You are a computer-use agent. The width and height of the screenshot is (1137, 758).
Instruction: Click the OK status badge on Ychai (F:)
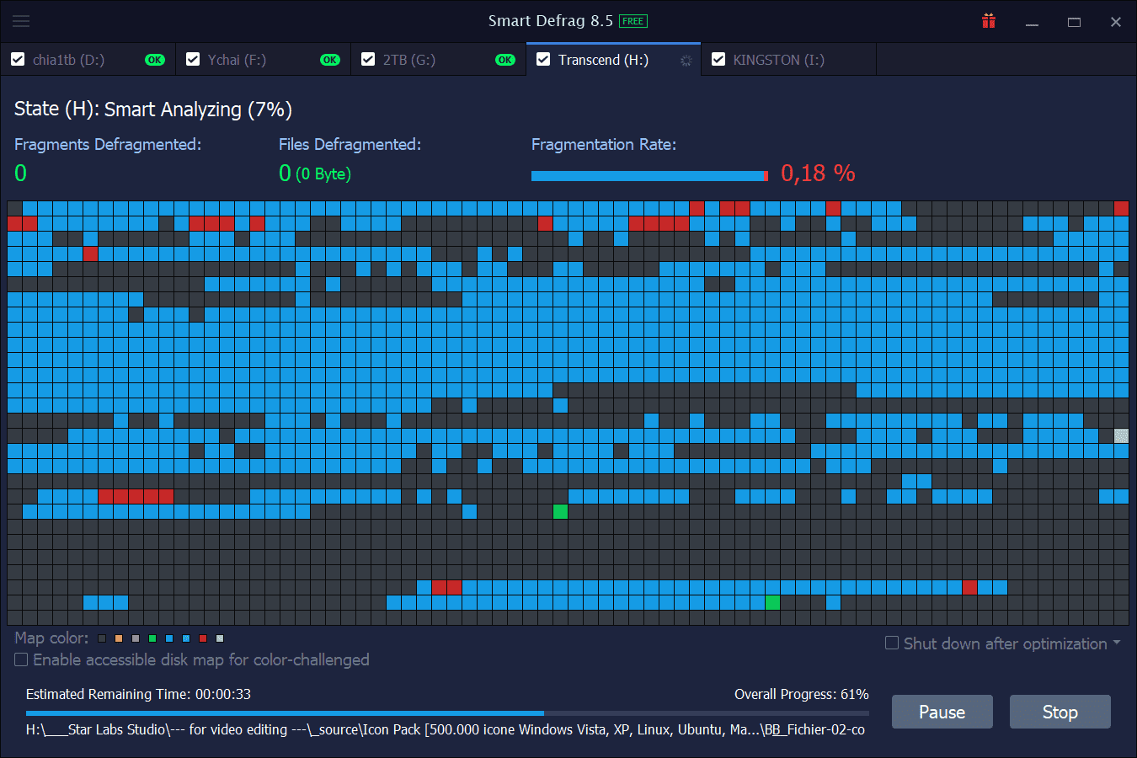coord(330,60)
